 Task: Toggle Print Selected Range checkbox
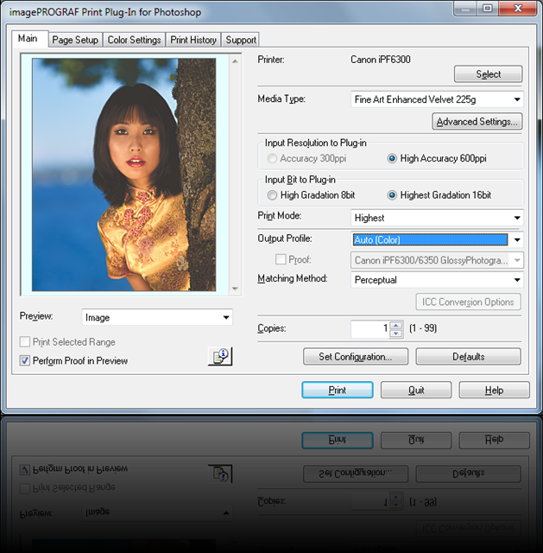pos(25,342)
